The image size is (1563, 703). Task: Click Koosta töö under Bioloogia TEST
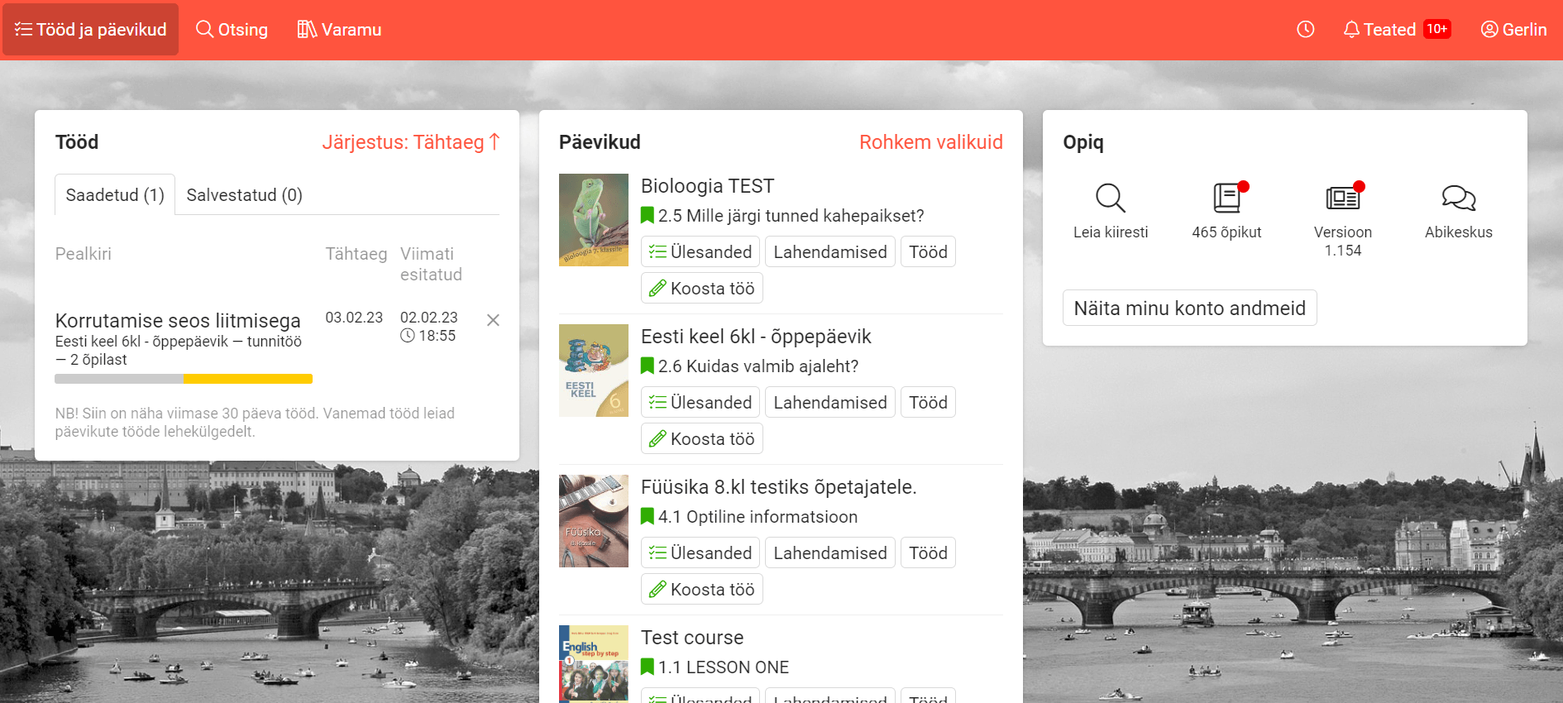[702, 289]
